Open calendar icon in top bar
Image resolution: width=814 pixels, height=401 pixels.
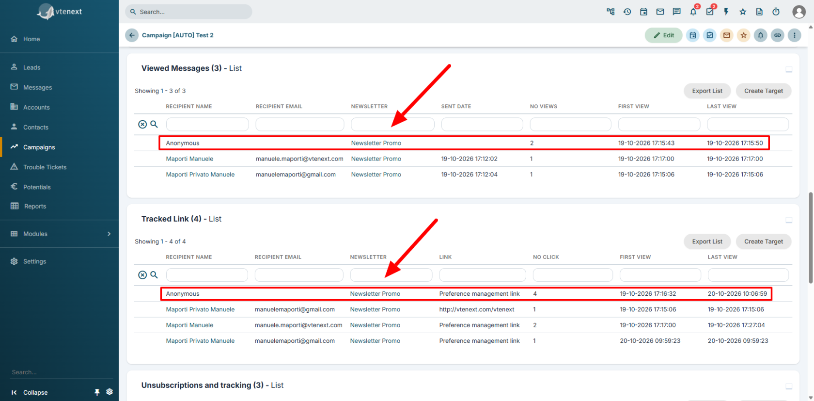(x=643, y=12)
